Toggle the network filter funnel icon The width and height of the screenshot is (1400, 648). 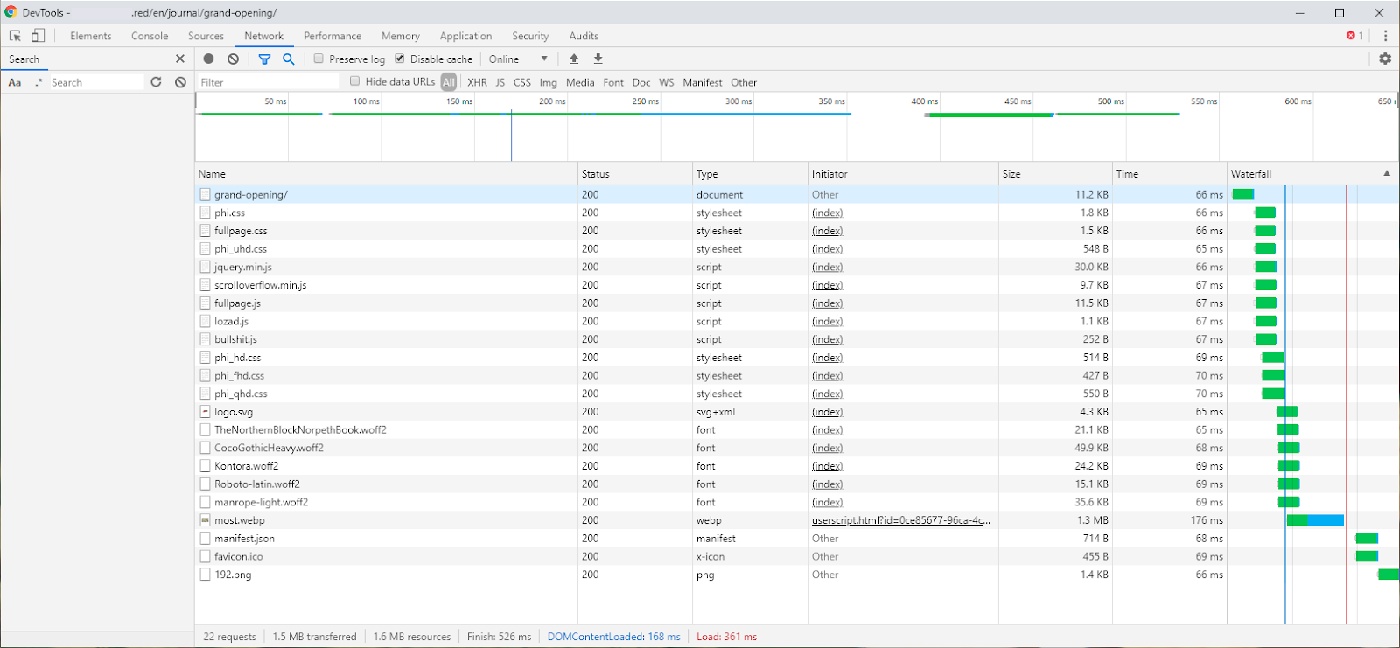point(264,59)
